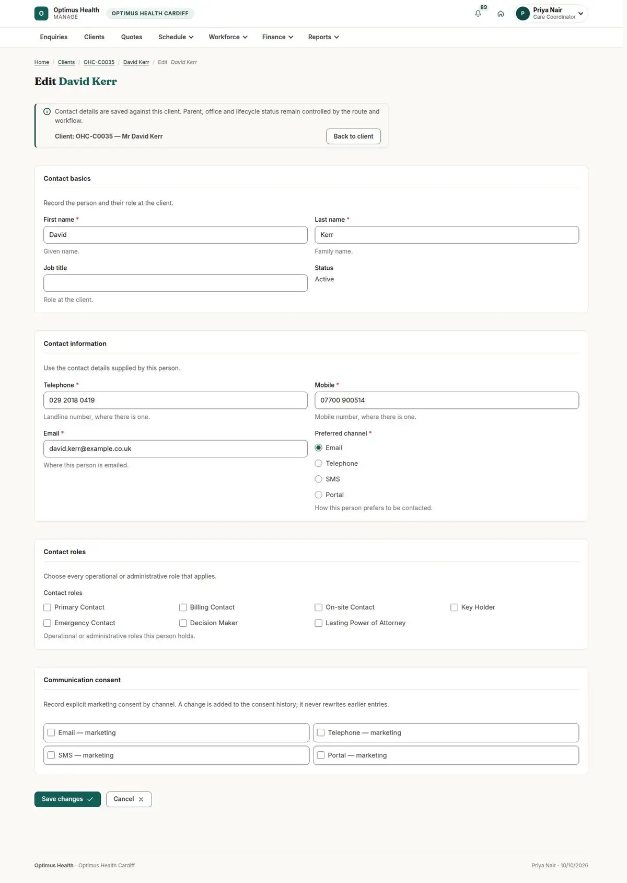Click the info icon in the notice
This screenshot has height=883, width=627.
[47, 111]
